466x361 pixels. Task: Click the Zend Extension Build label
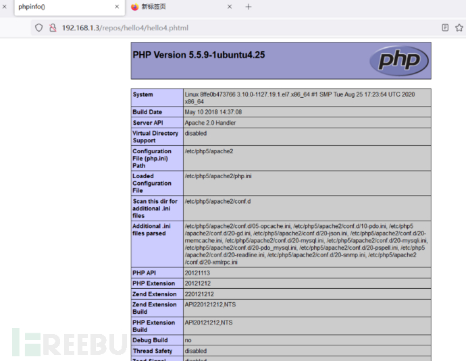click(155, 308)
